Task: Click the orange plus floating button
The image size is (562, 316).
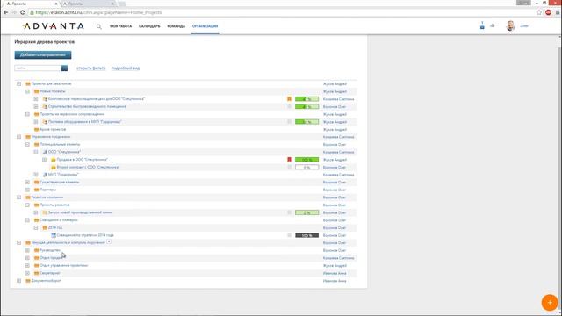Action: coord(550,302)
